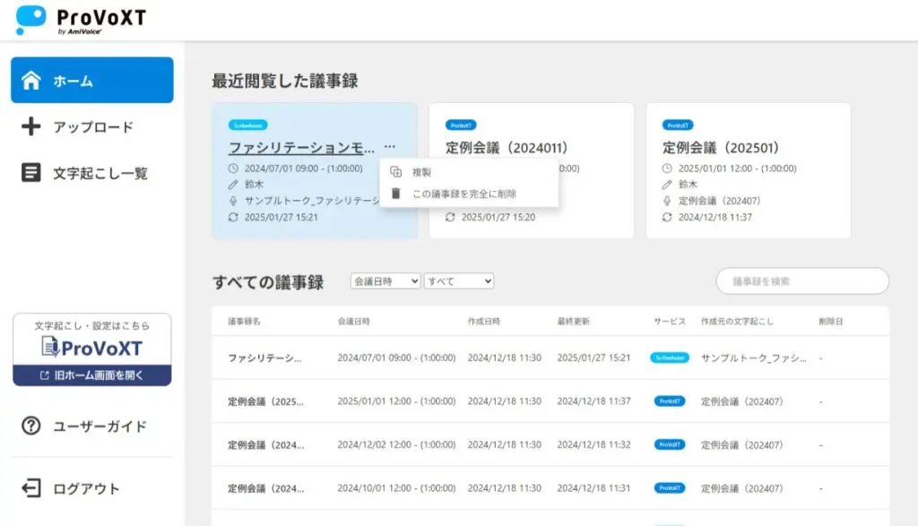Click the 作成日時 column header
This screenshot has height=526, width=918.
(483, 321)
